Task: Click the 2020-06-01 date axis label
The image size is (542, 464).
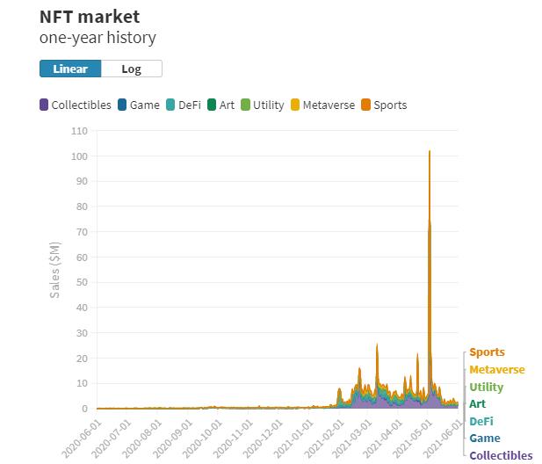Action: tap(85, 434)
